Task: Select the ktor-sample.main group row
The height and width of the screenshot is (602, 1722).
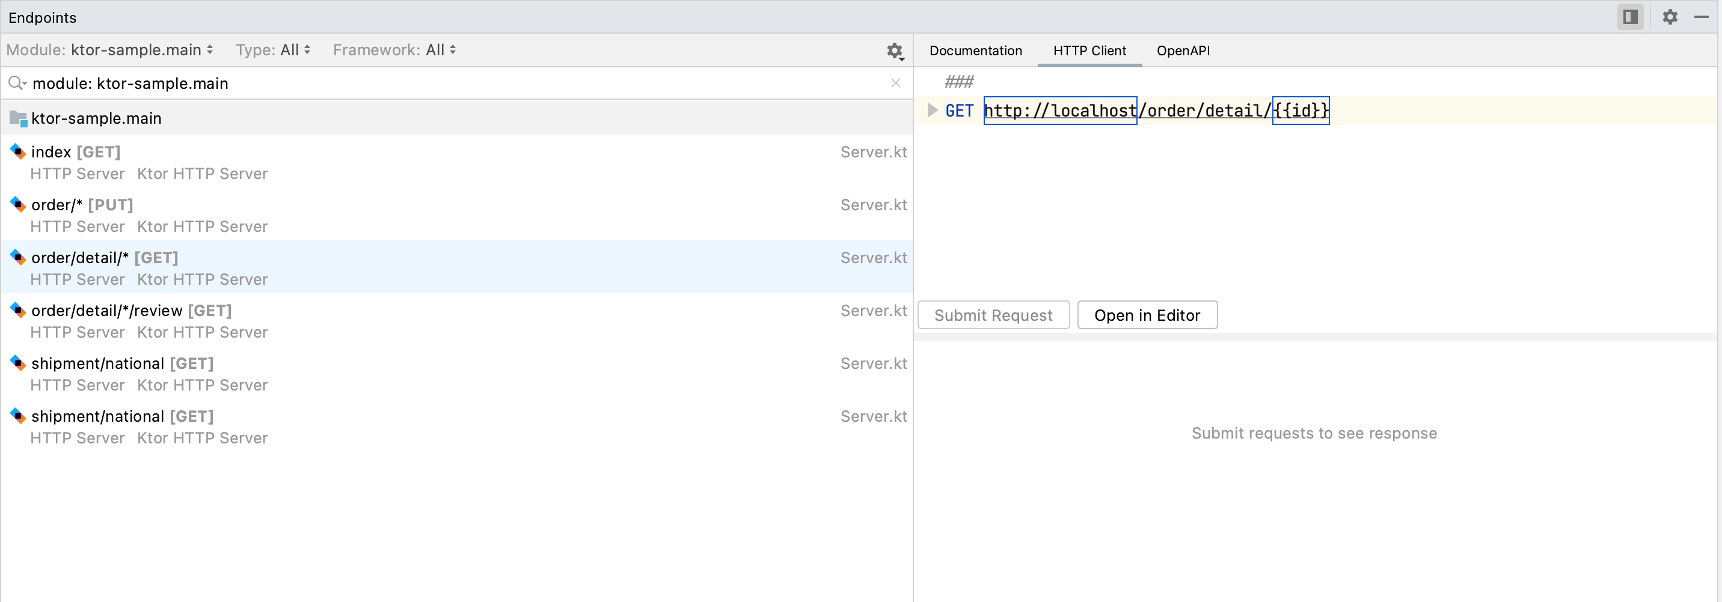Action: 456,118
